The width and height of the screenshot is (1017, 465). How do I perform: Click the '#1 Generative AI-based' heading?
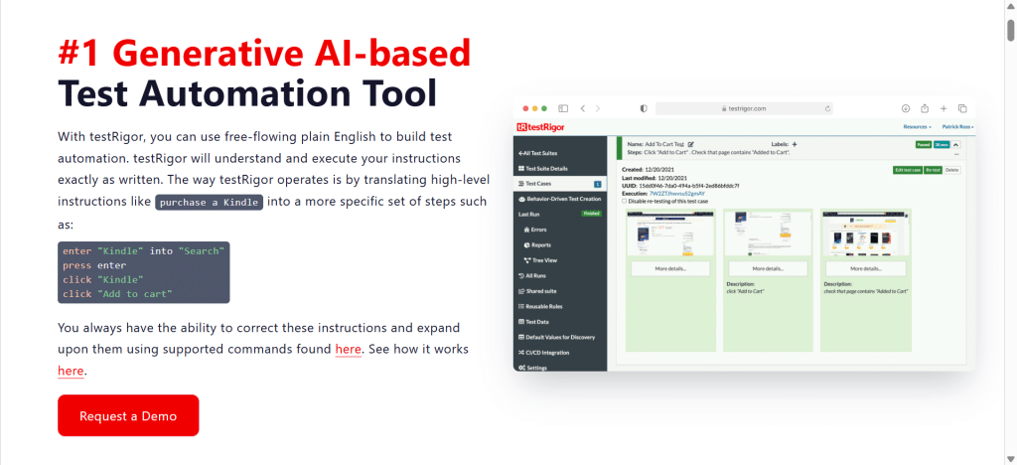click(x=264, y=54)
